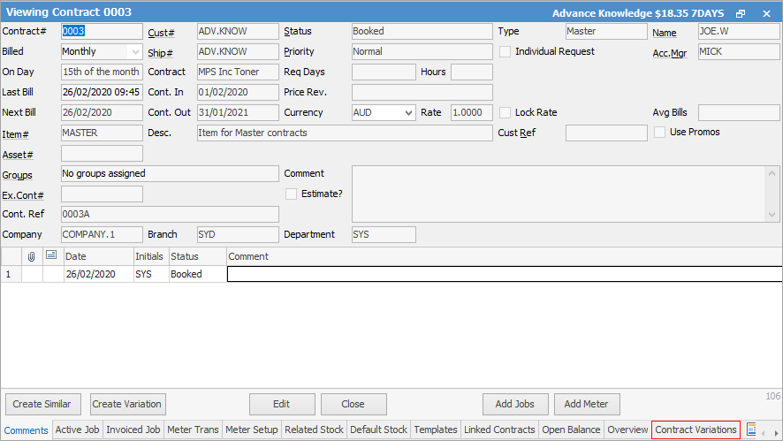783x441 pixels.
Task: Click the paperclip attachment column icon
Action: click(32, 256)
